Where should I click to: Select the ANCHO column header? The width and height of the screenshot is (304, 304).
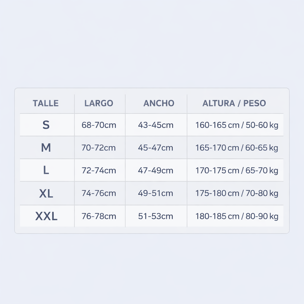tap(159, 103)
